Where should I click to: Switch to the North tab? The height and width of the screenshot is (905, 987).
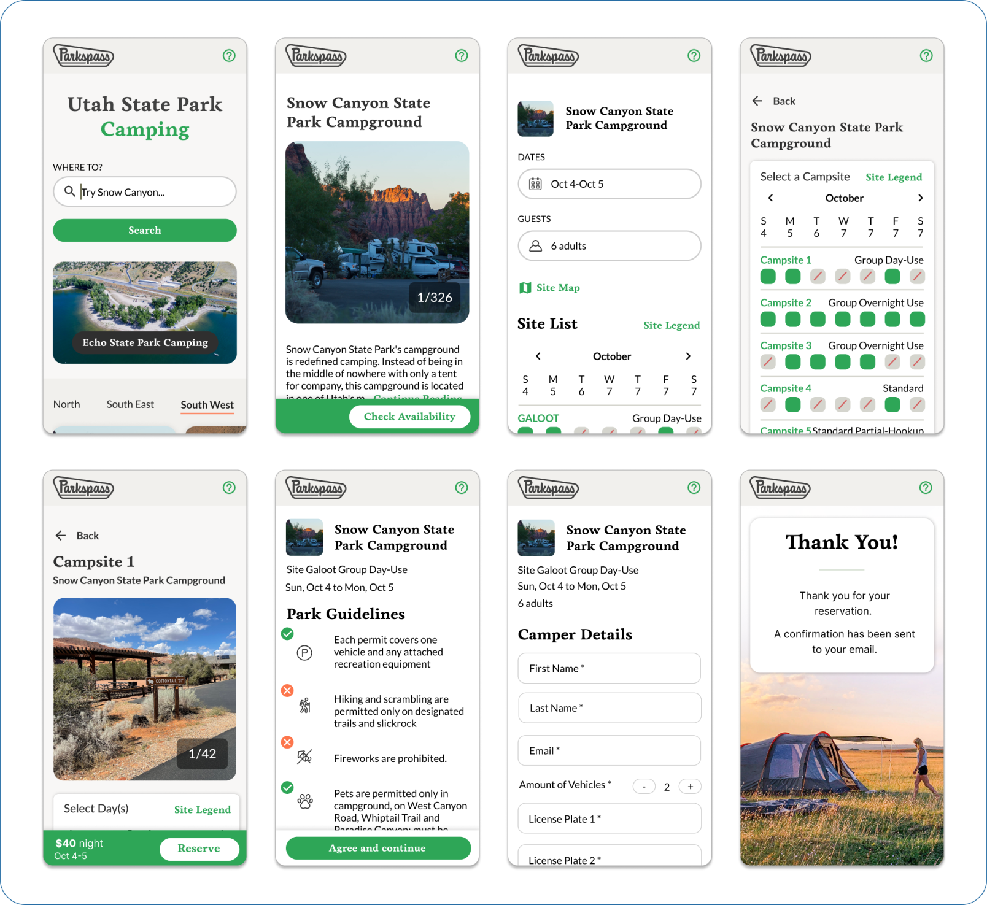66,404
